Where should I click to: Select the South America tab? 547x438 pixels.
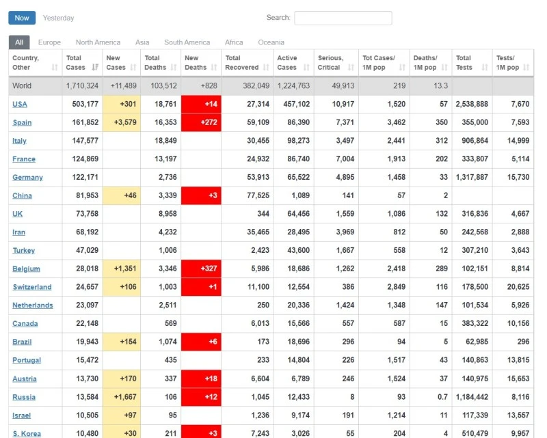187,42
